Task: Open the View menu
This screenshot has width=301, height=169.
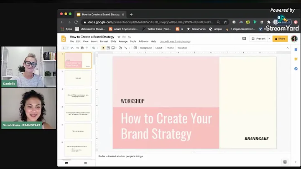Action: 86,41
